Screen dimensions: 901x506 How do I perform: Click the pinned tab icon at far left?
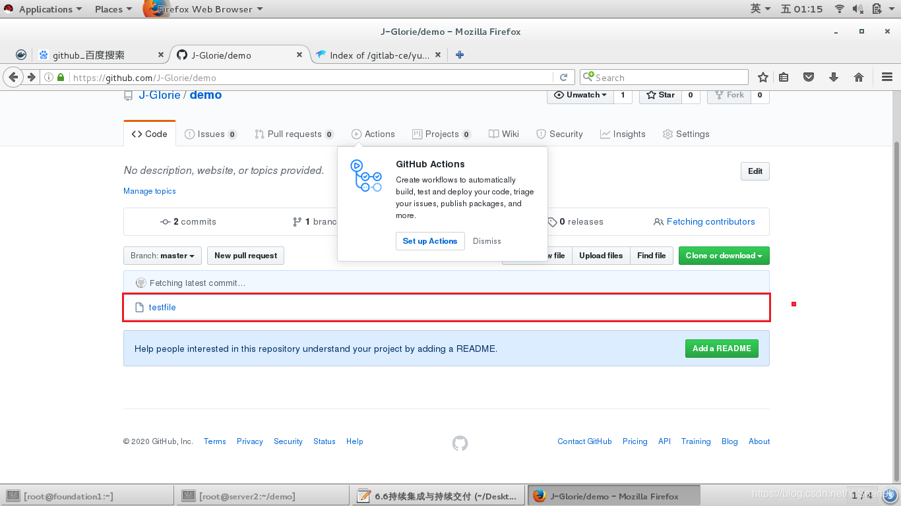point(21,55)
